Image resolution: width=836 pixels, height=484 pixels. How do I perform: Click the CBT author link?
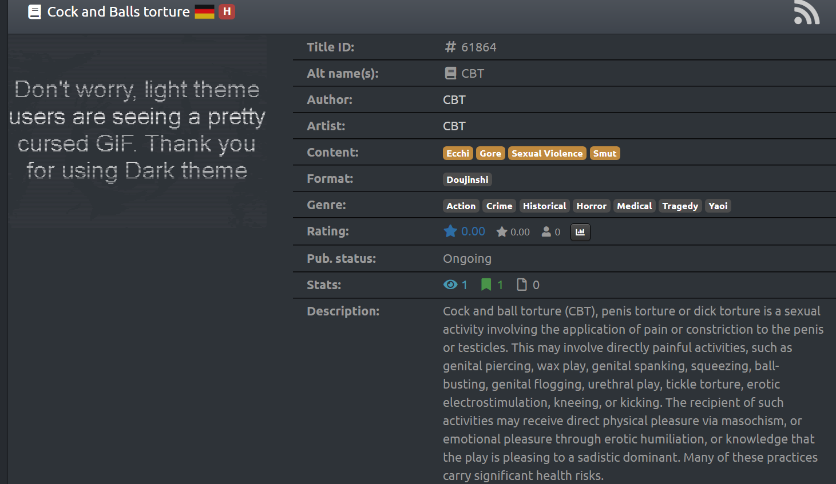click(454, 100)
